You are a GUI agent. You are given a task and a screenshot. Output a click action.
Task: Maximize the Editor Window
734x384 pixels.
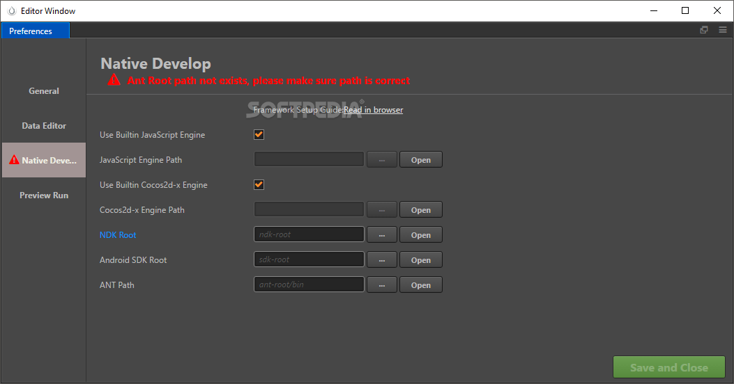(685, 10)
